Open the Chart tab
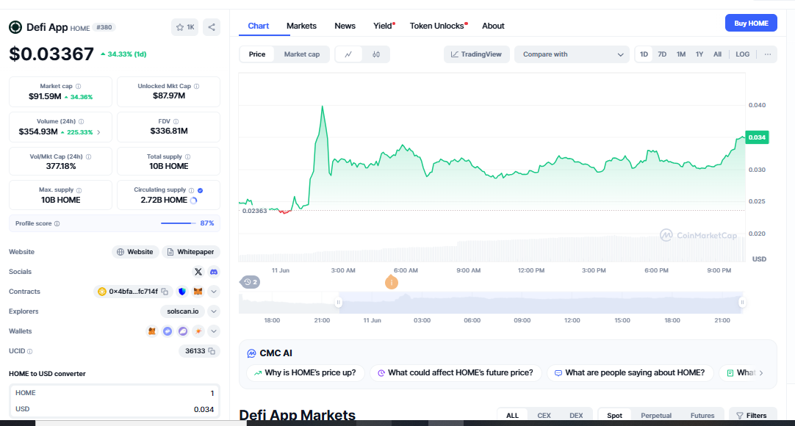795x426 pixels. pos(258,26)
